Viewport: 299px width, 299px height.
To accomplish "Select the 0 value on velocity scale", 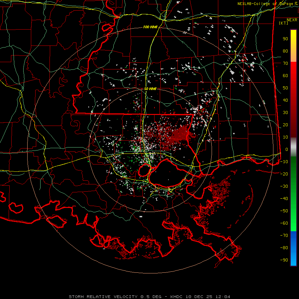I will point(287,149).
